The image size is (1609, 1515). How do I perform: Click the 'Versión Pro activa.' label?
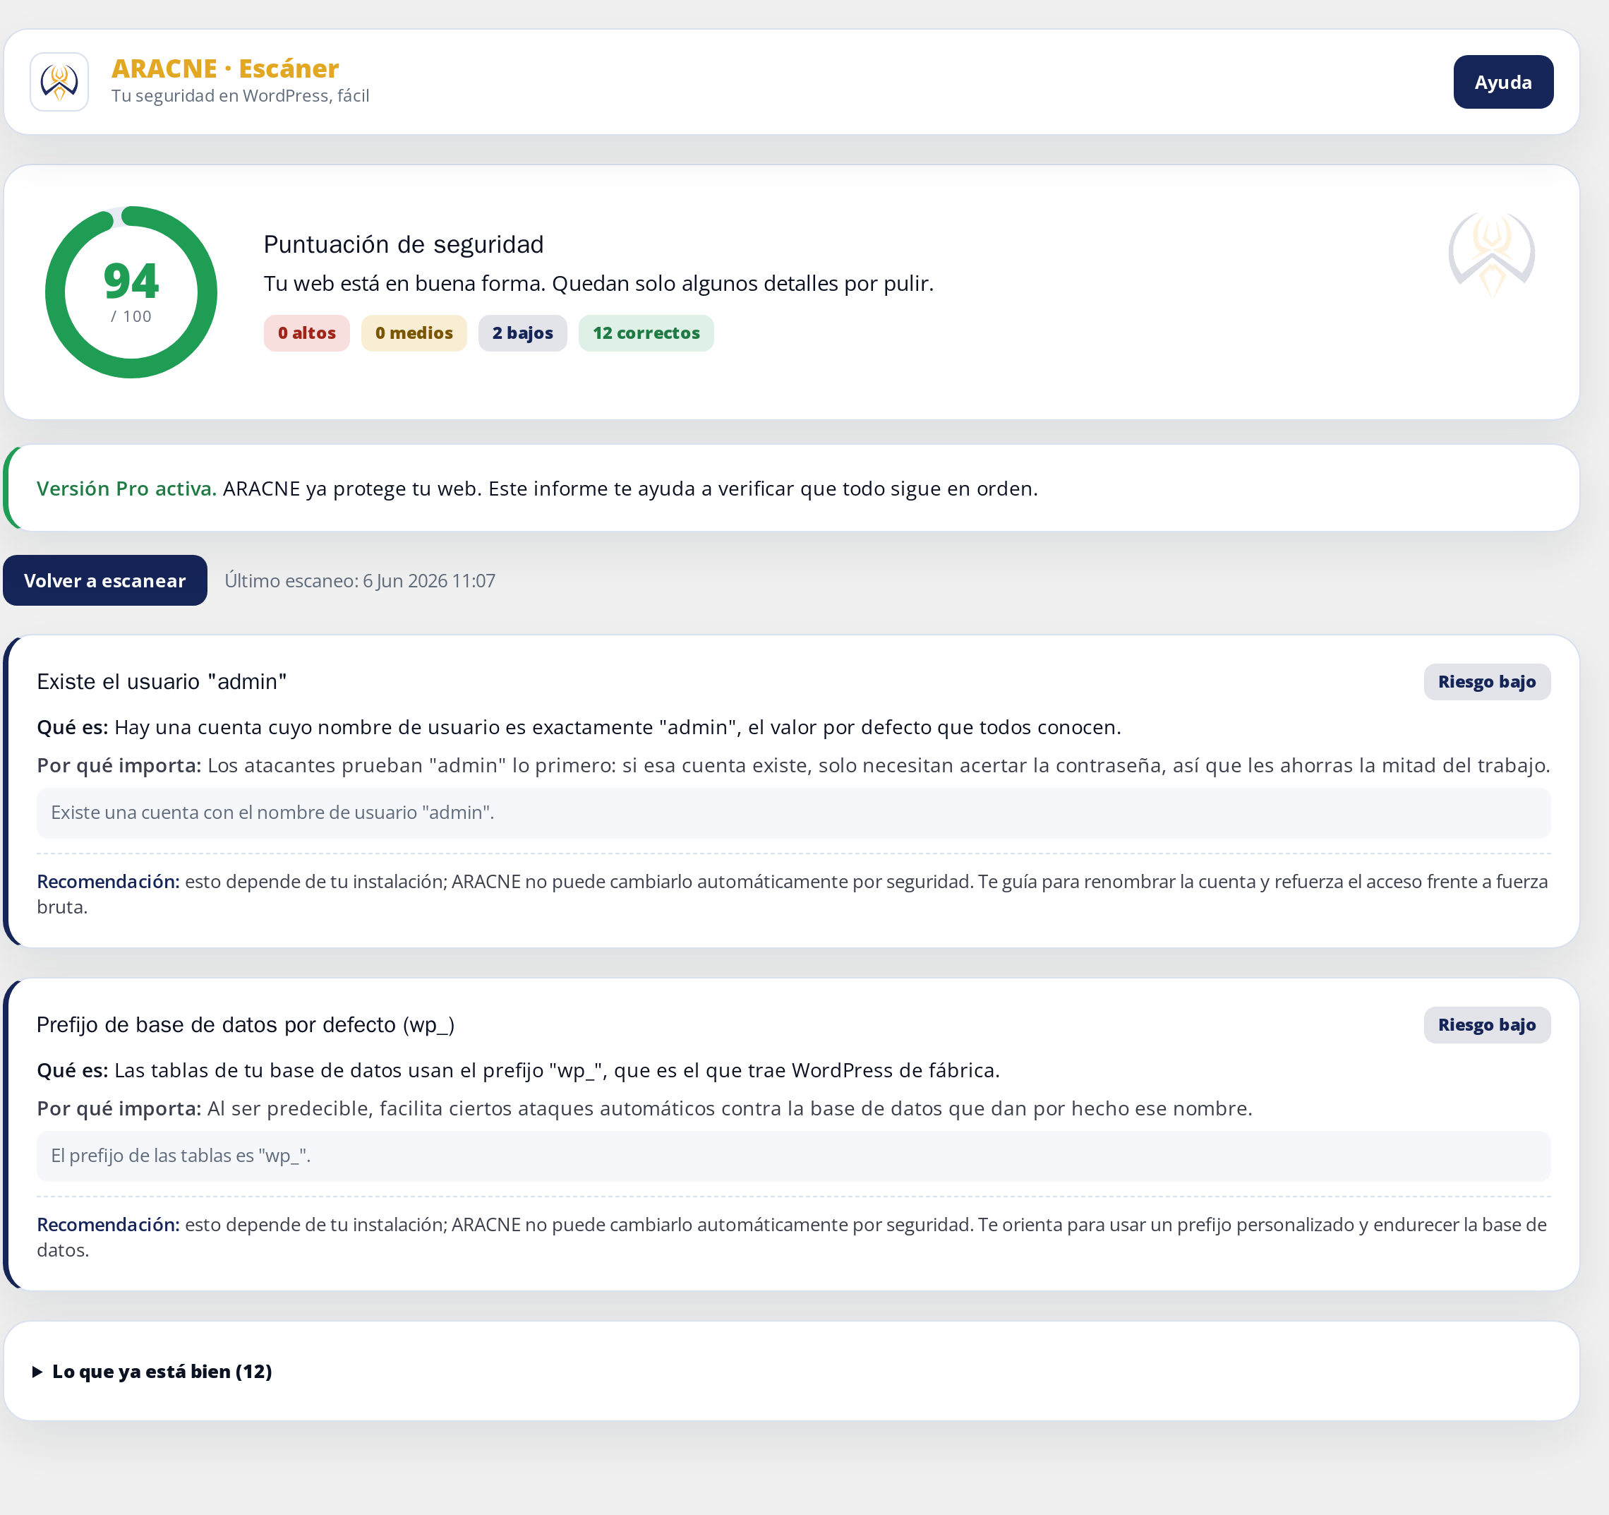pyautogui.click(x=126, y=489)
